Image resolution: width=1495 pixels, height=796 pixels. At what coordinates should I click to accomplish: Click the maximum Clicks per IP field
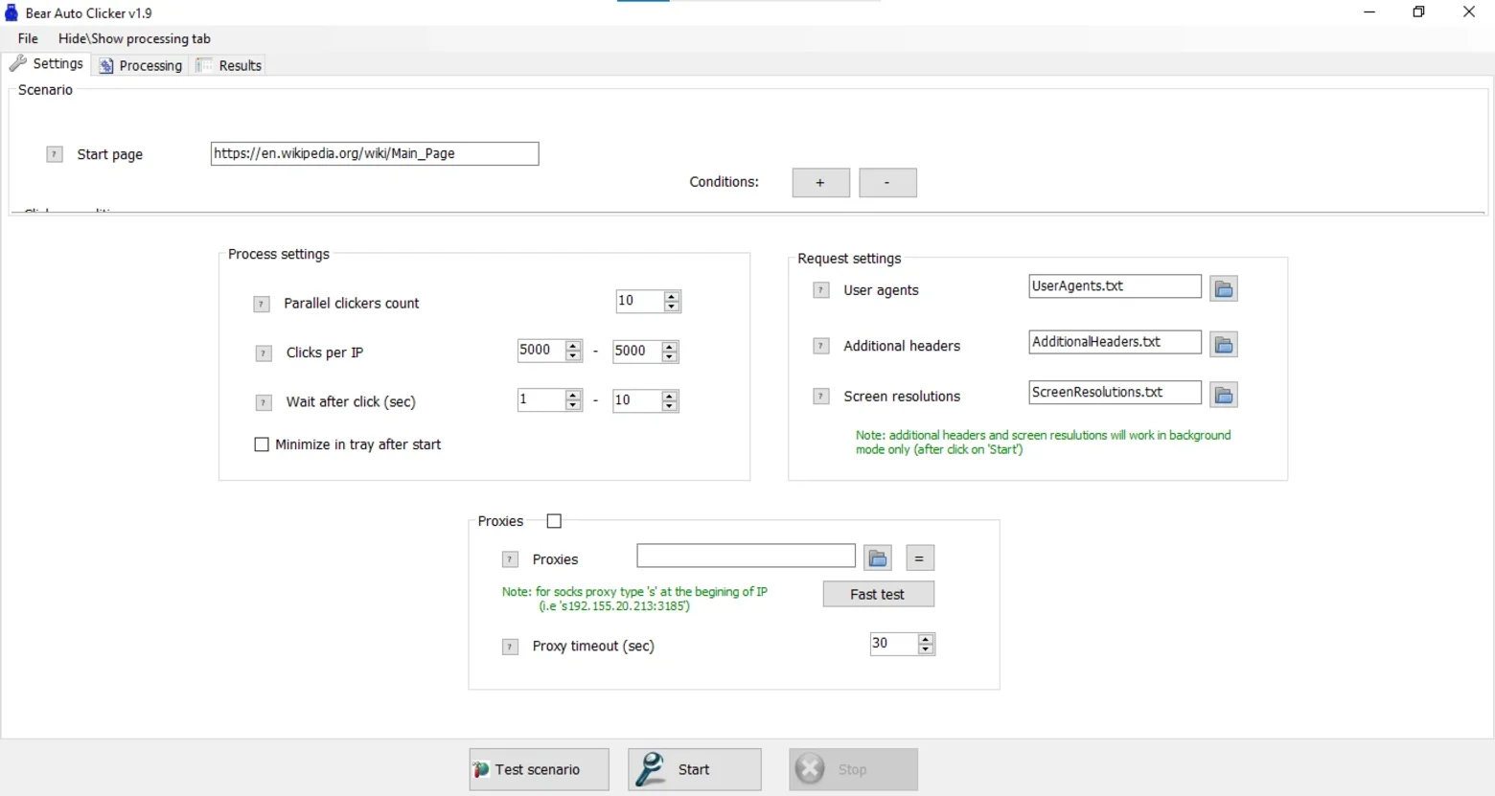click(637, 351)
